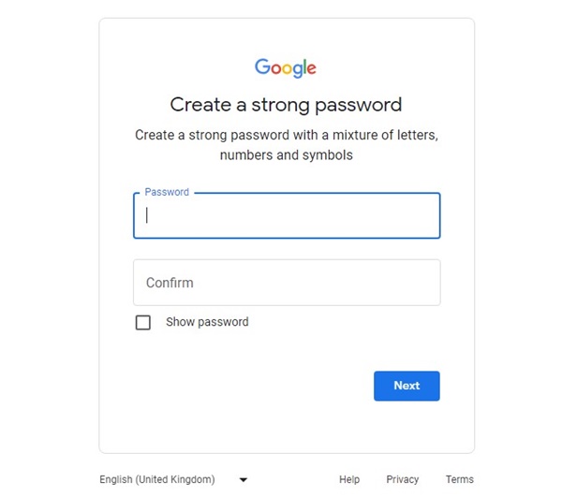The height and width of the screenshot is (498, 562).
Task: Click the text cursor in Password box
Action: pyautogui.click(x=147, y=215)
